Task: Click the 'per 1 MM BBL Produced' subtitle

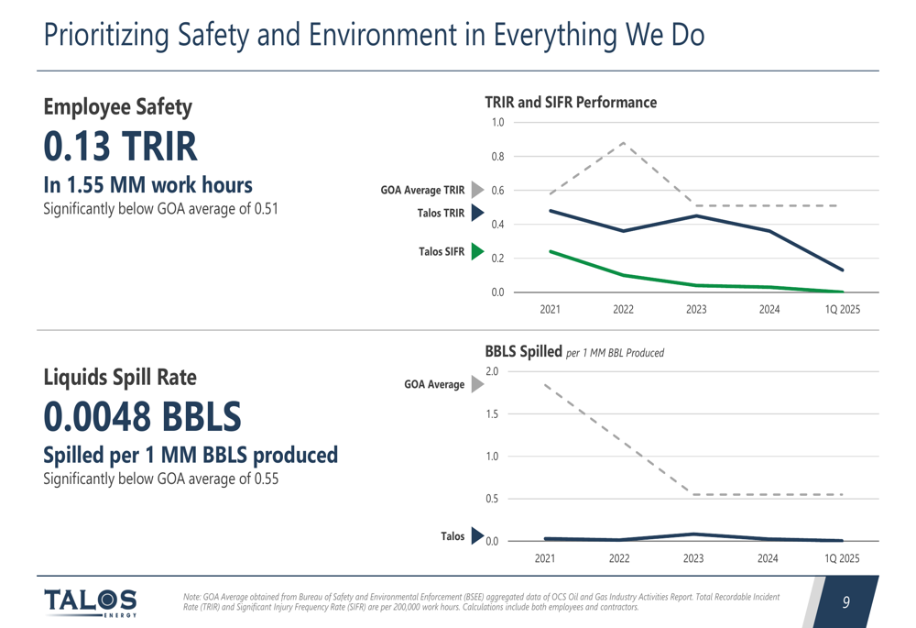Action: (x=616, y=353)
